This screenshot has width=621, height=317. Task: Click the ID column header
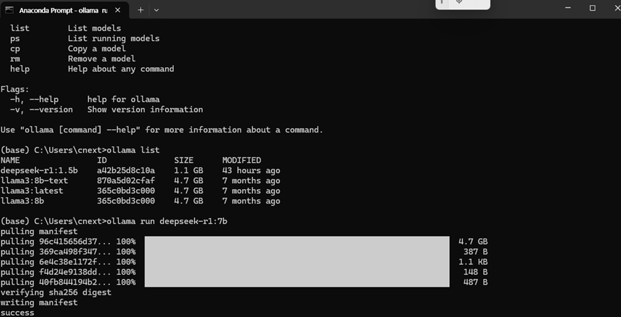coord(102,160)
